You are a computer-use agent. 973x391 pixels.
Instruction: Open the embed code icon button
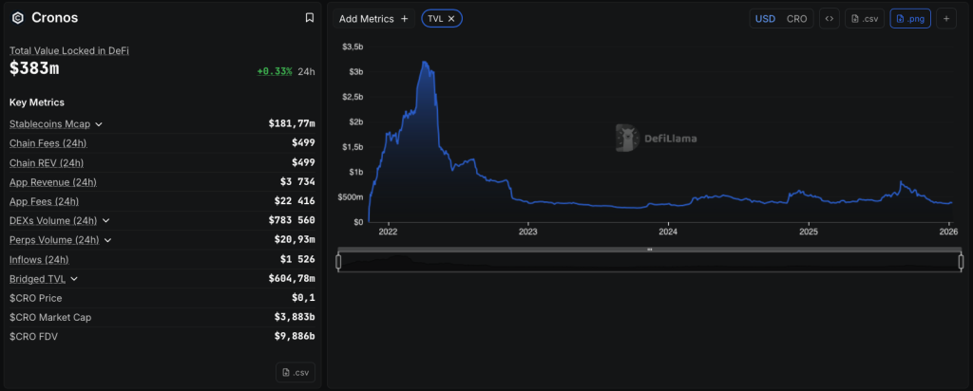pos(829,18)
